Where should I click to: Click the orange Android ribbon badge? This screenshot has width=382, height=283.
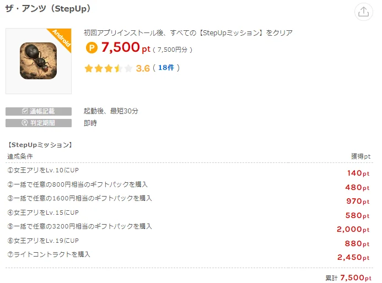point(62,39)
